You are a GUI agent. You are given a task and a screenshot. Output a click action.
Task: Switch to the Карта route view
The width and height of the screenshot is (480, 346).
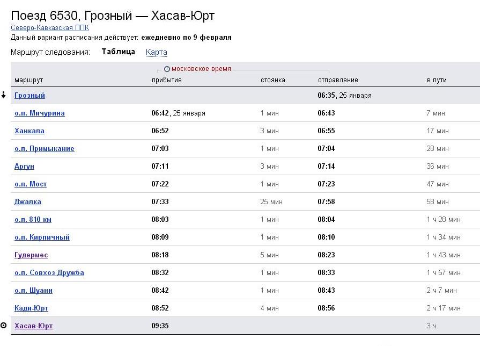(x=157, y=52)
